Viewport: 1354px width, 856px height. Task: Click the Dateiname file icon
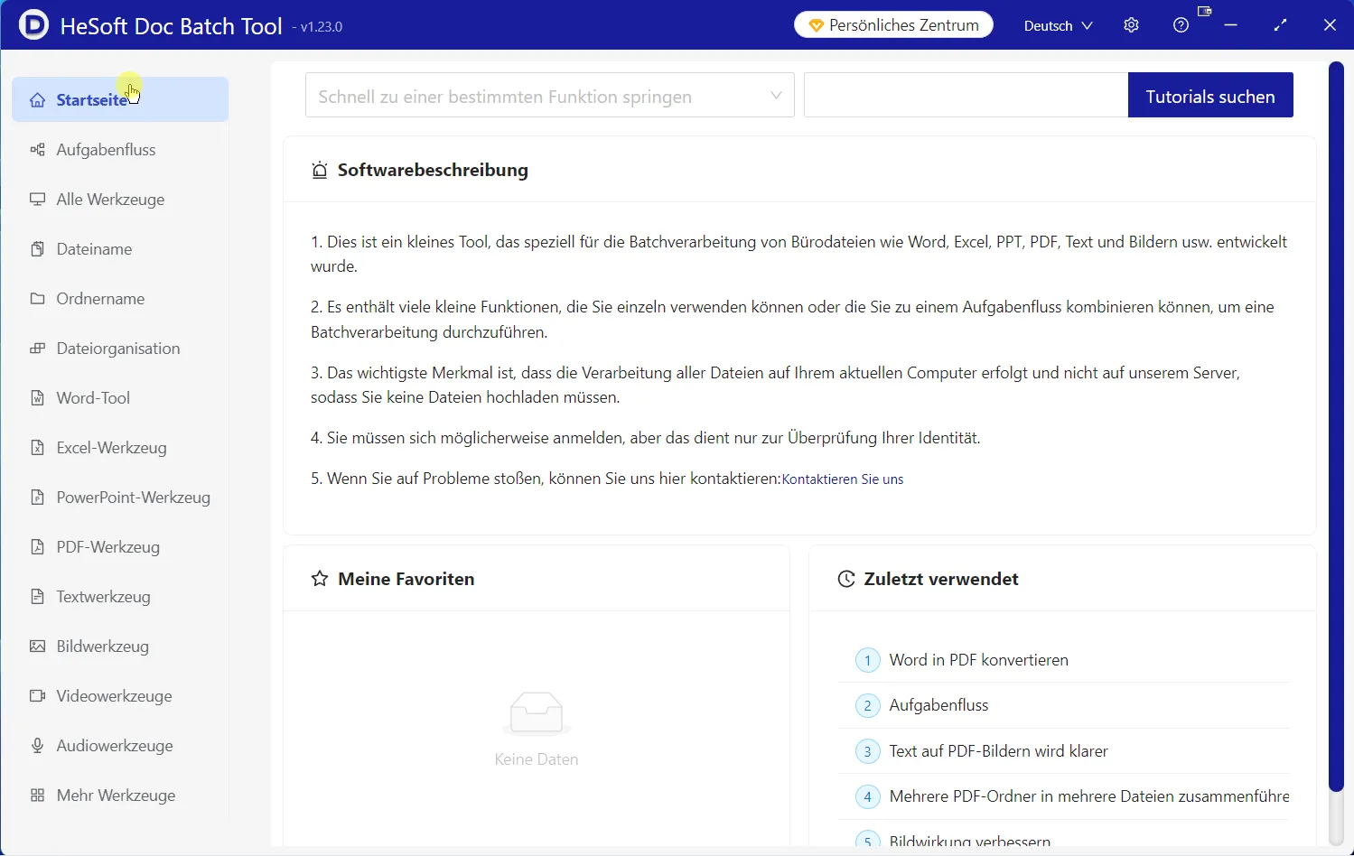[x=37, y=249]
